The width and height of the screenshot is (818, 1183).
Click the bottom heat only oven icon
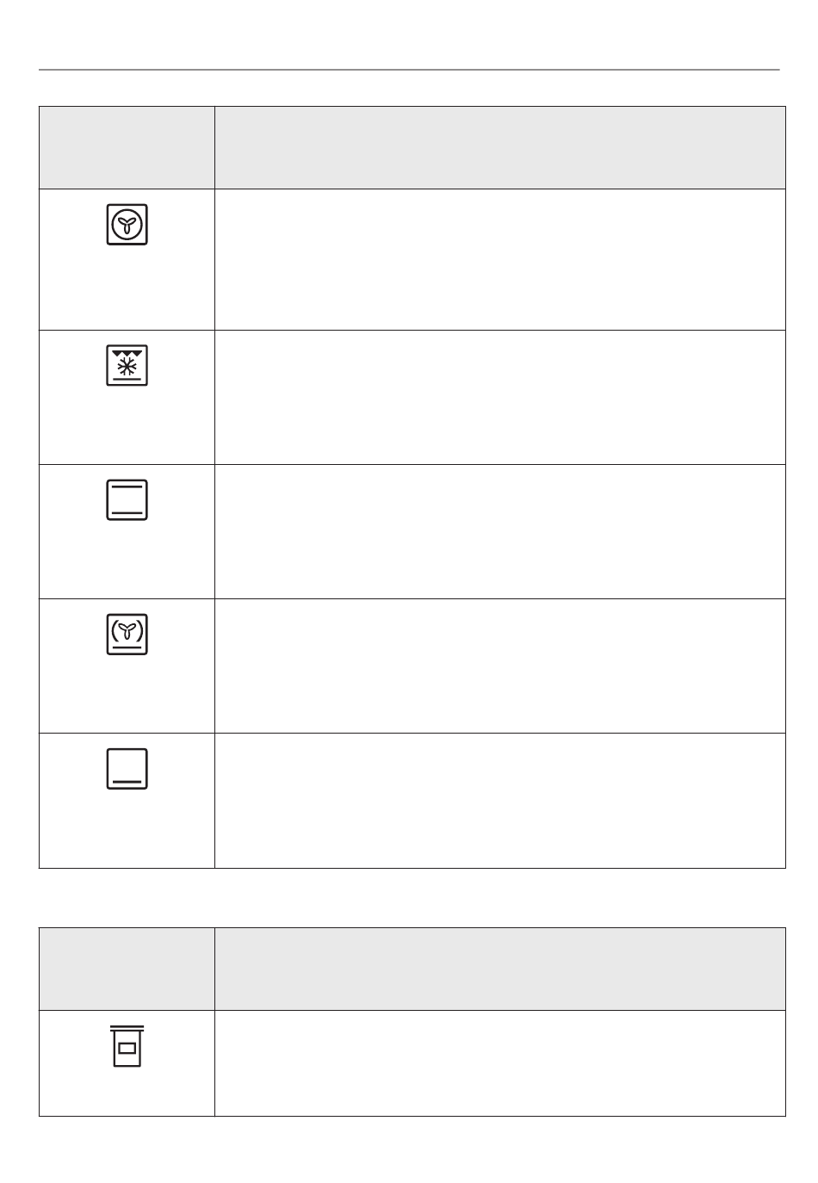tap(127, 768)
